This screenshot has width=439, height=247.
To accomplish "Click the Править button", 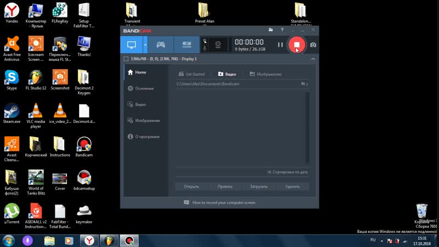I will tap(225, 187).
